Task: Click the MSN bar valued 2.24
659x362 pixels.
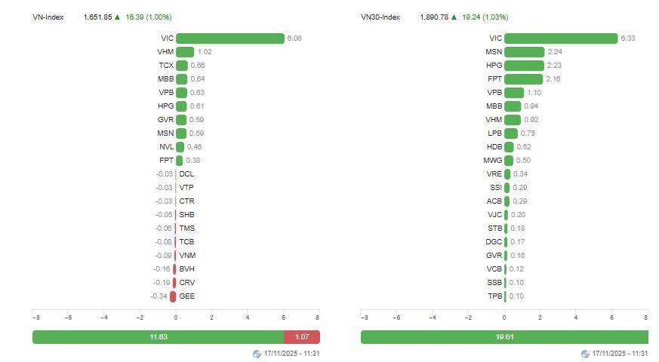Action: [524, 52]
